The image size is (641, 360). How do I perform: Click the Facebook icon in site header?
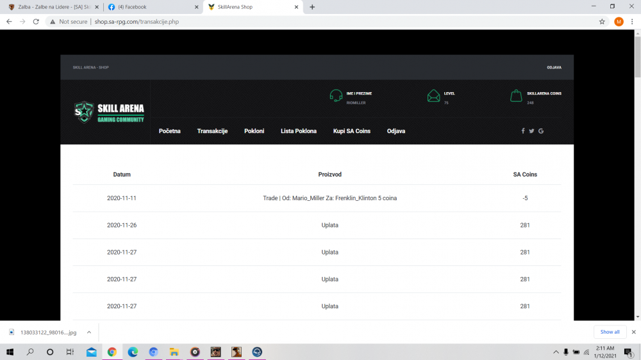click(523, 131)
